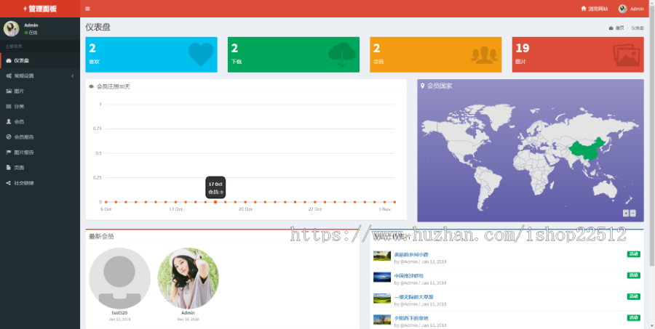
Task: Click the Admin member photo in 最新会员
Action: [x=188, y=278]
